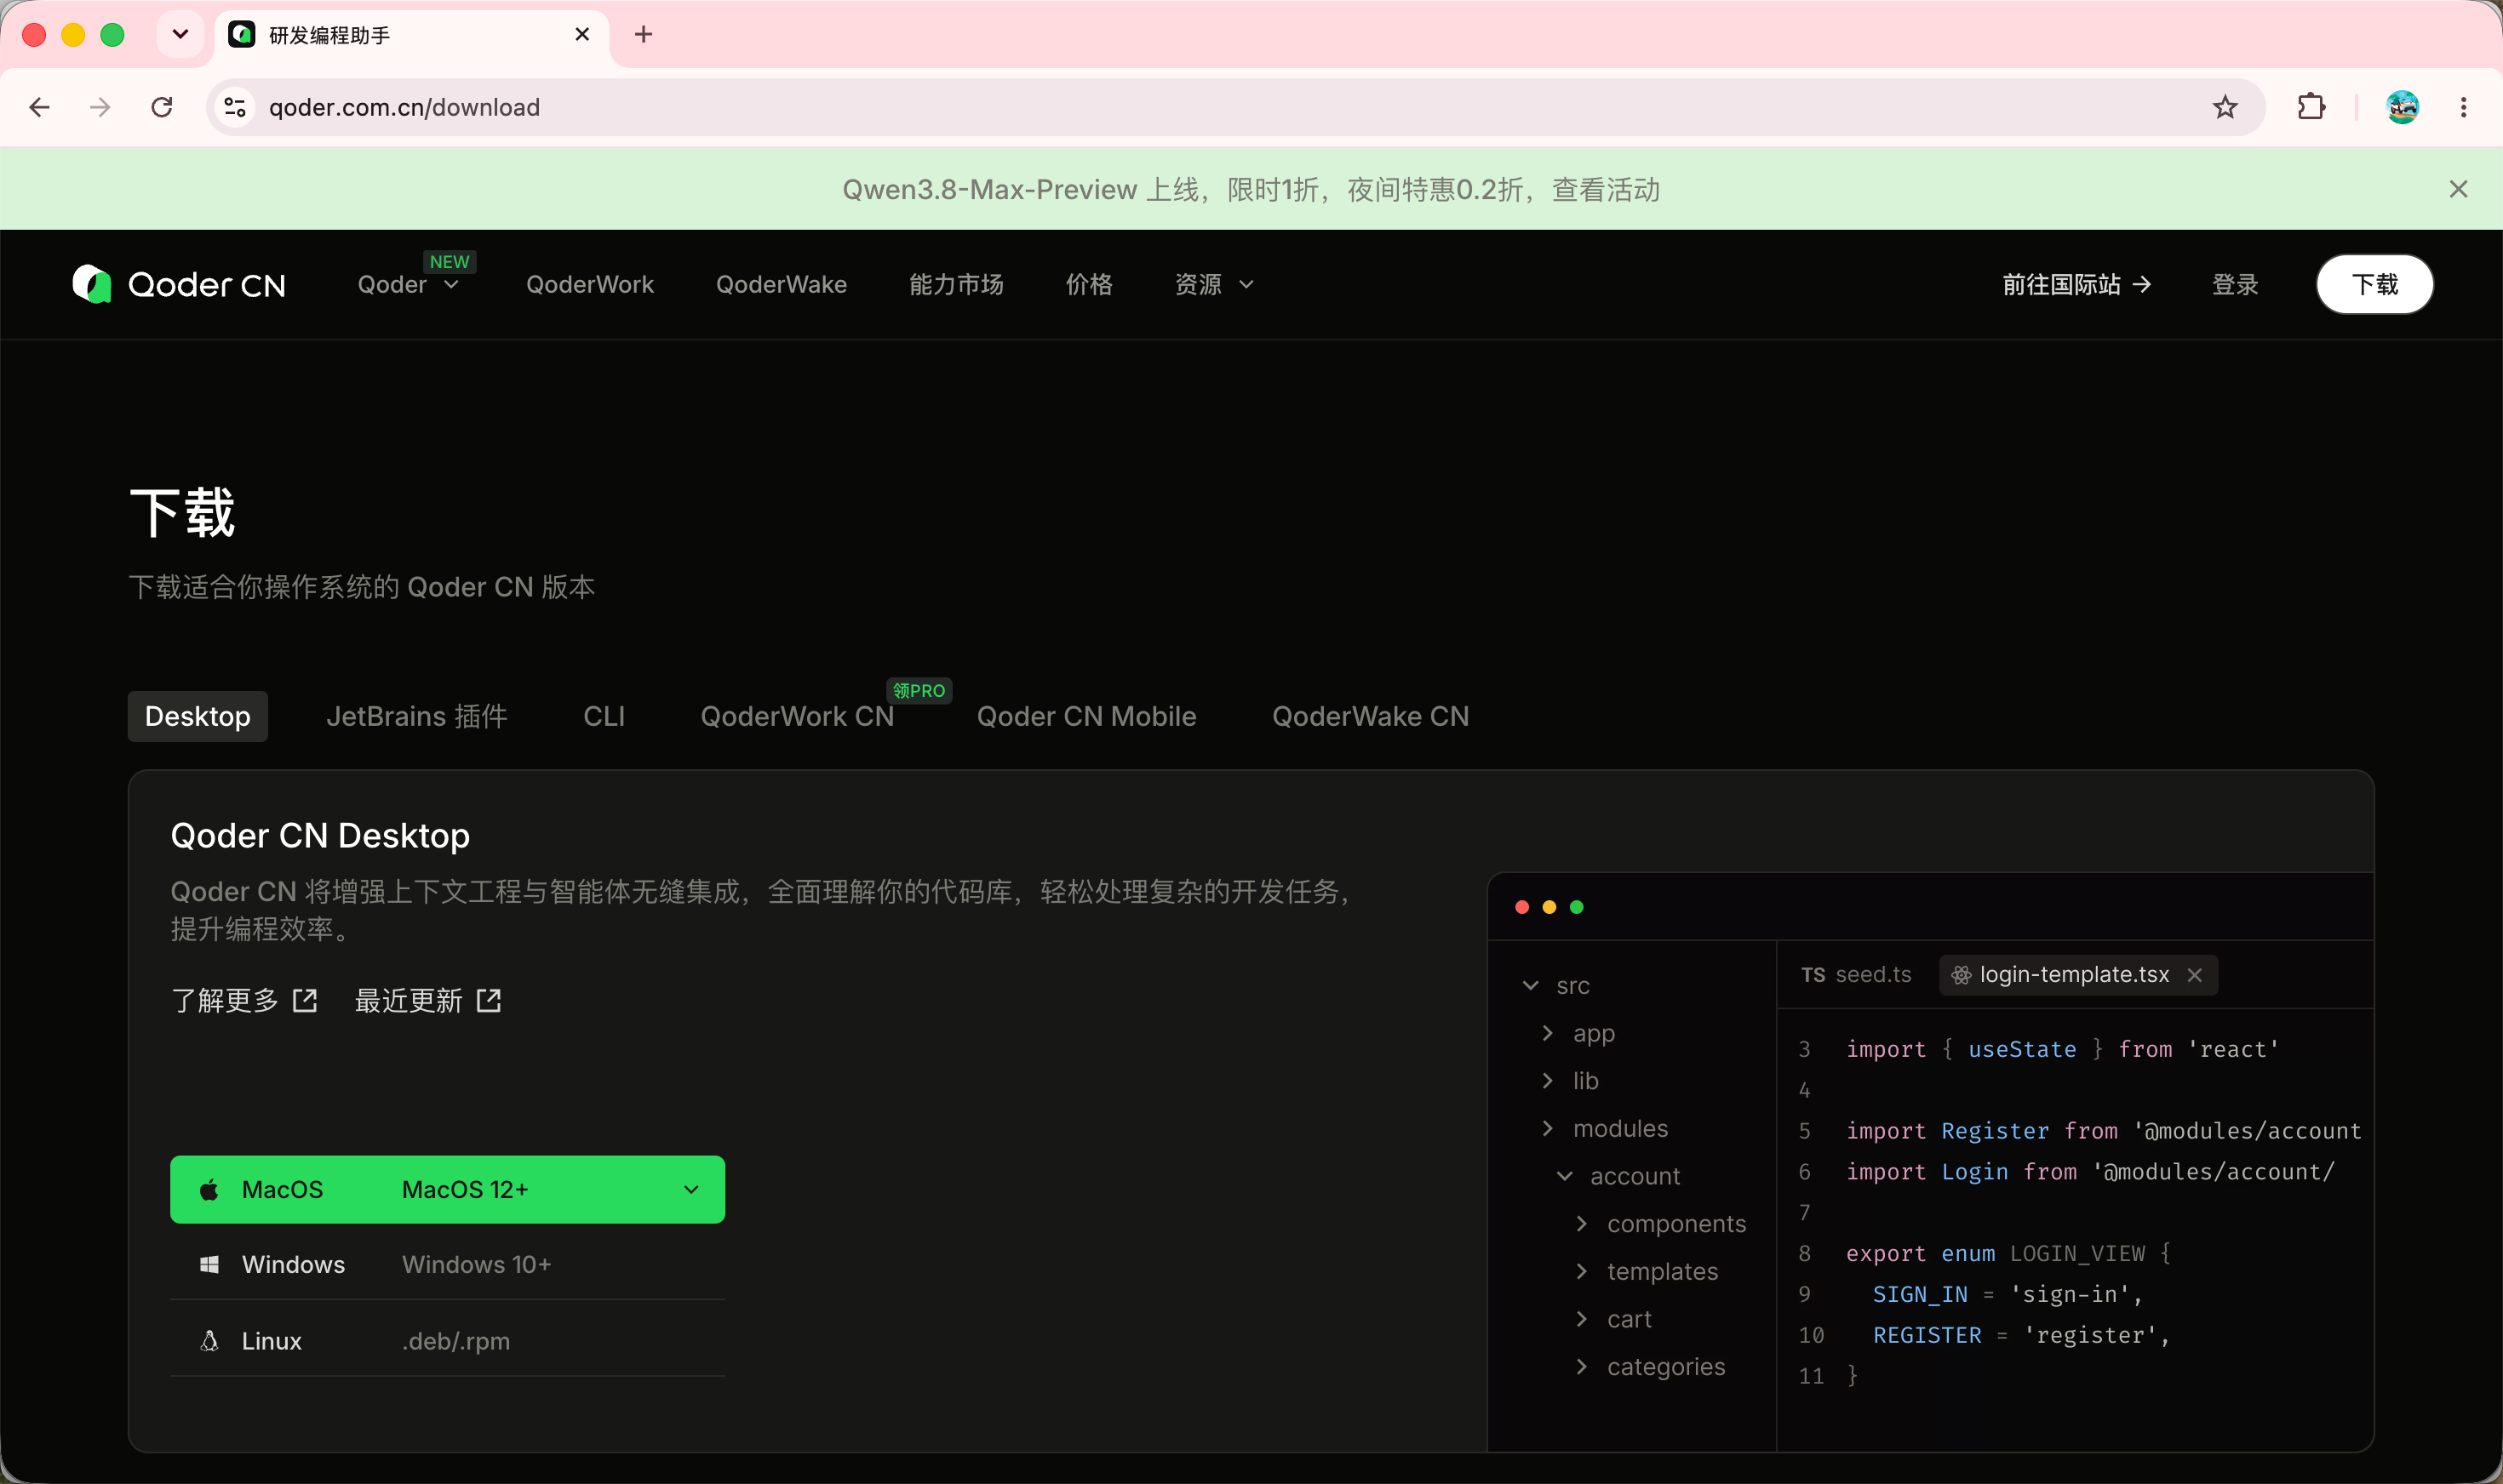Switch to the JetBrains 插件 tab
The width and height of the screenshot is (2503, 1484).
pos(416,717)
